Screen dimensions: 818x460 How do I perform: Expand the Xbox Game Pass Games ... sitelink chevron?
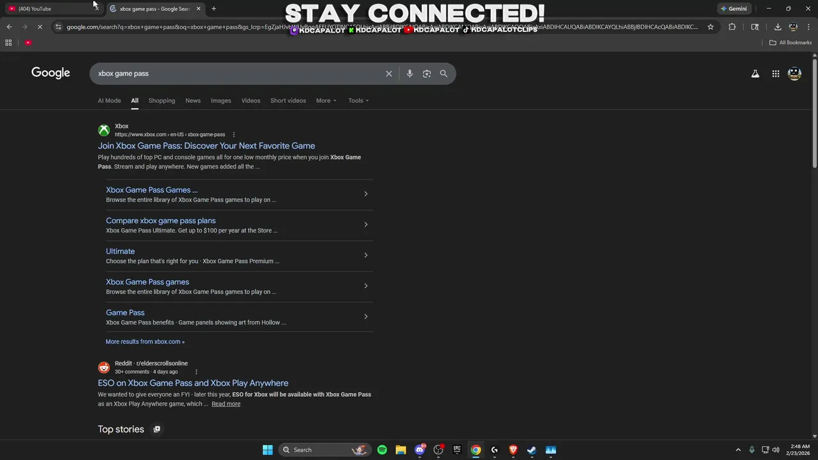(x=366, y=194)
